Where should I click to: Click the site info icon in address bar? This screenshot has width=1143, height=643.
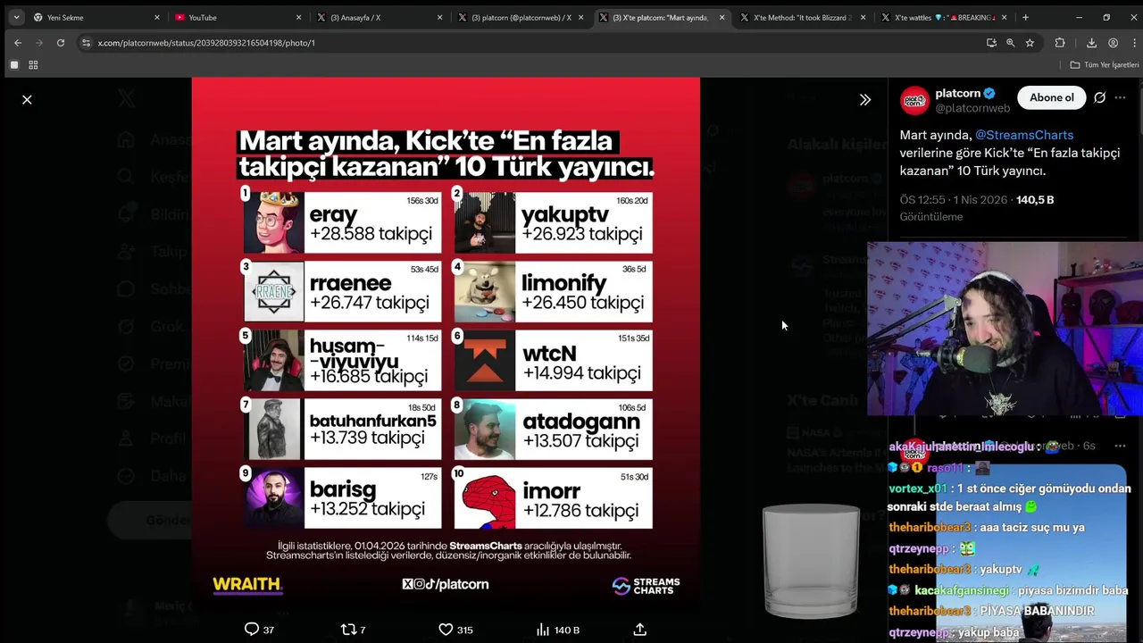point(86,43)
